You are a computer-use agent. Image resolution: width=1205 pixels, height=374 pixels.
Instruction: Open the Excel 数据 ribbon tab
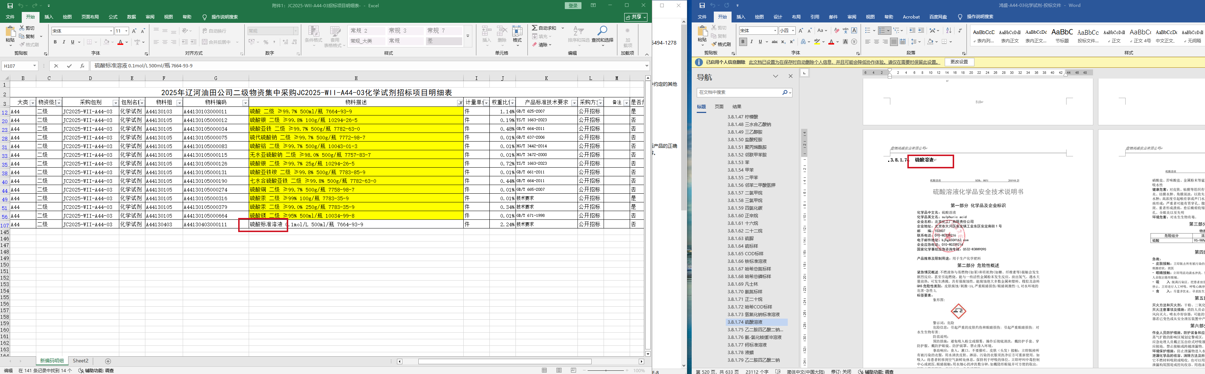132,17
